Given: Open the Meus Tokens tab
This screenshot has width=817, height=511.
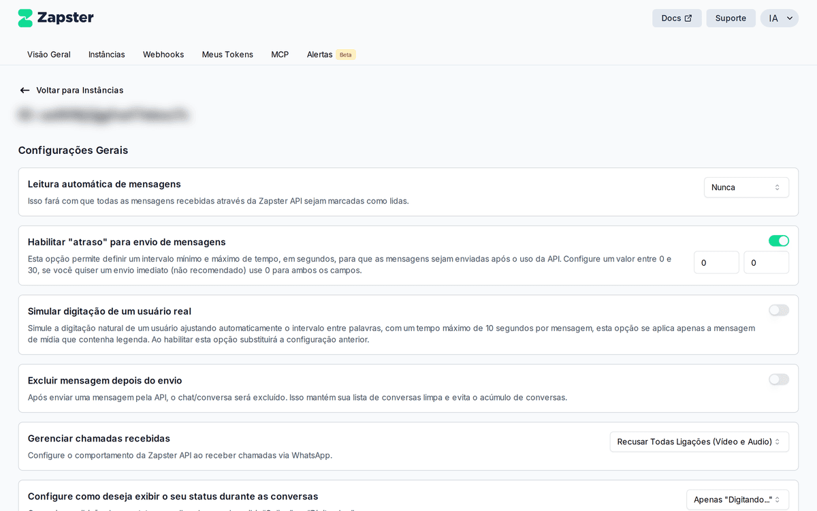Looking at the screenshot, I should [227, 55].
